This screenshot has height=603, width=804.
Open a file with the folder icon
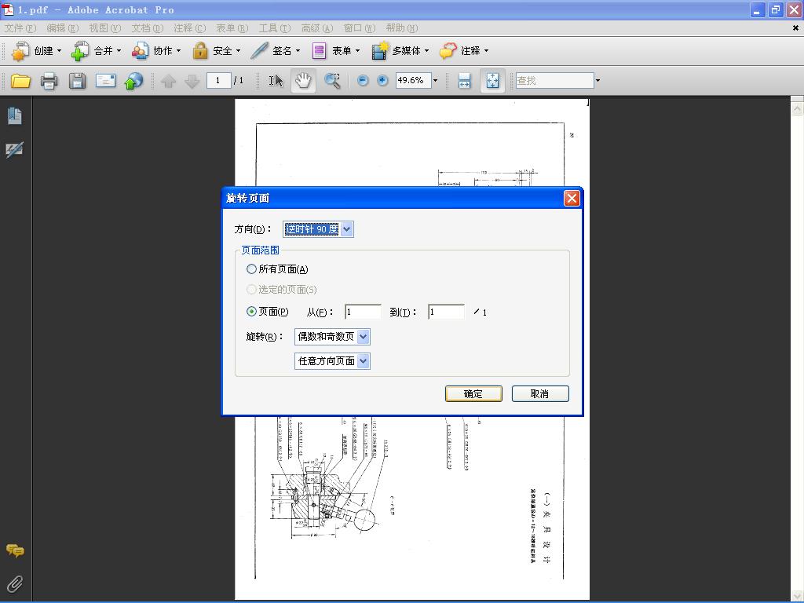(x=20, y=81)
